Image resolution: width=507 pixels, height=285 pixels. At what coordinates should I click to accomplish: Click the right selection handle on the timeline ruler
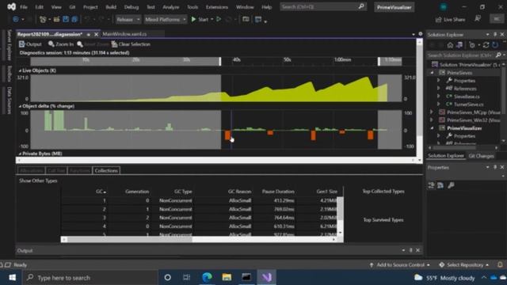point(379,62)
